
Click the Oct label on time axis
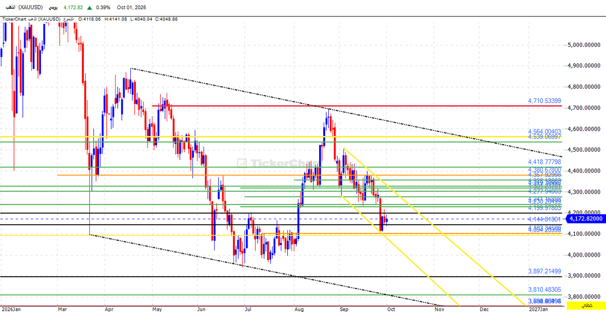click(x=390, y=308)
